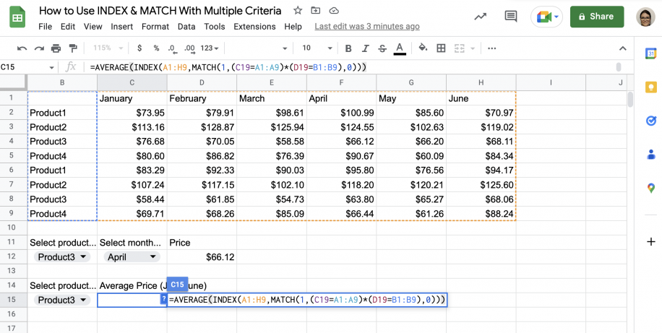Open the Google Sheets home icon
662x333 pixels.
18,18
